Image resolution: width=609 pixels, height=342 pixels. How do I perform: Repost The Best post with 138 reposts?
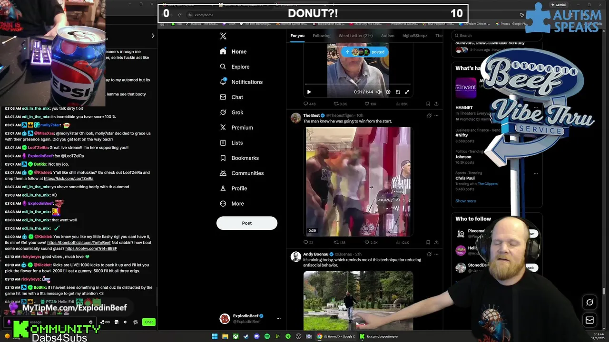point(340,243)
